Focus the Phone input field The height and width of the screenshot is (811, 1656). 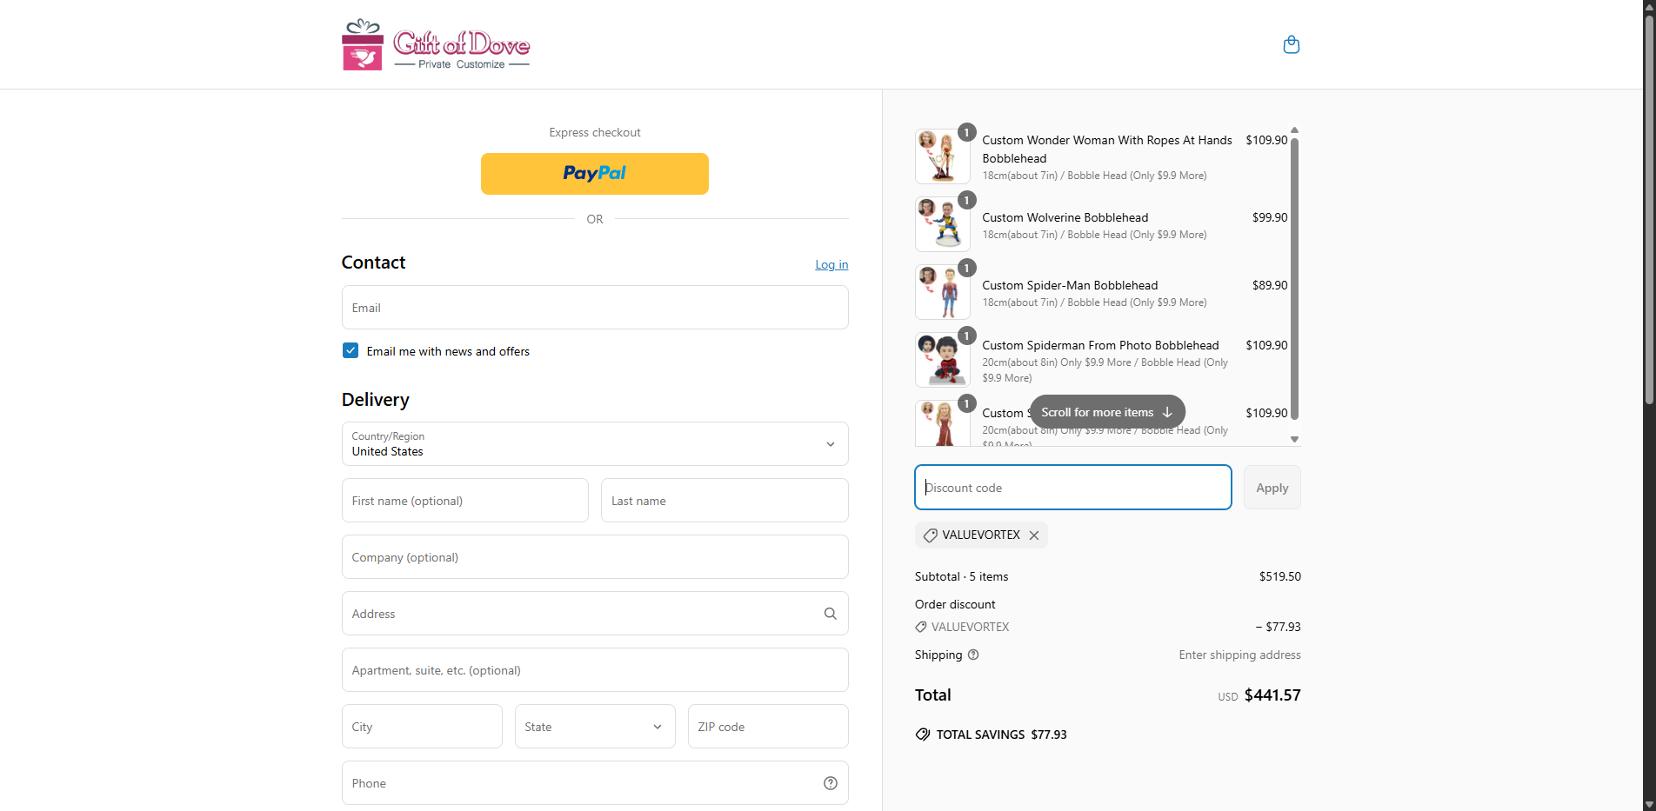click(x=595, y=783)
